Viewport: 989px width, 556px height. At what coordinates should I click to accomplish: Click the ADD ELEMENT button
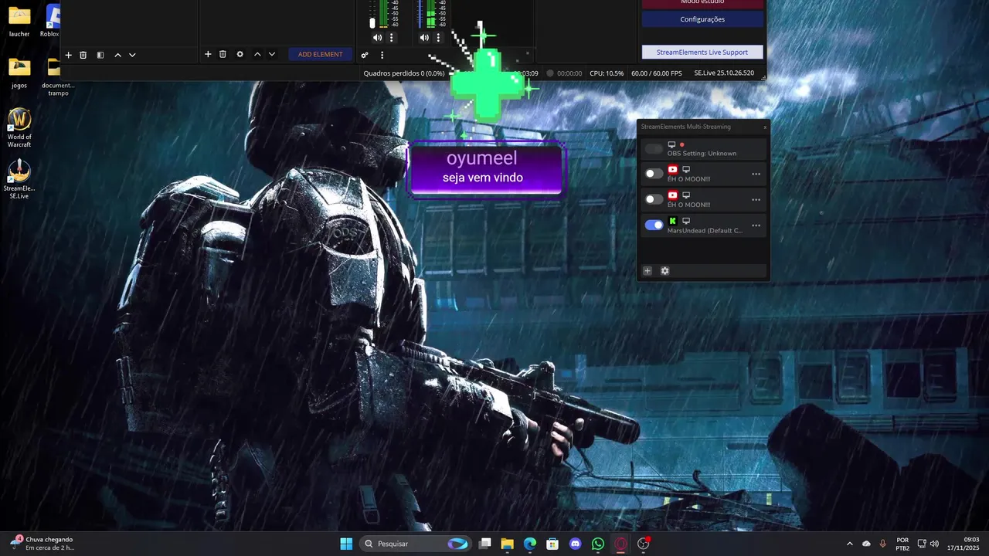tap(320, 54)
